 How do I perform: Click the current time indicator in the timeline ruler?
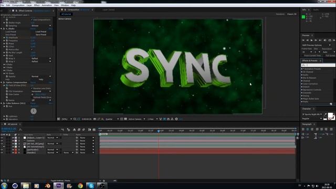point(159,131)
